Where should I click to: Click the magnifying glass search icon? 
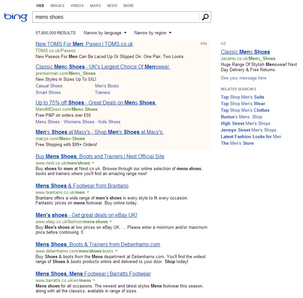[x=205, y=17]
